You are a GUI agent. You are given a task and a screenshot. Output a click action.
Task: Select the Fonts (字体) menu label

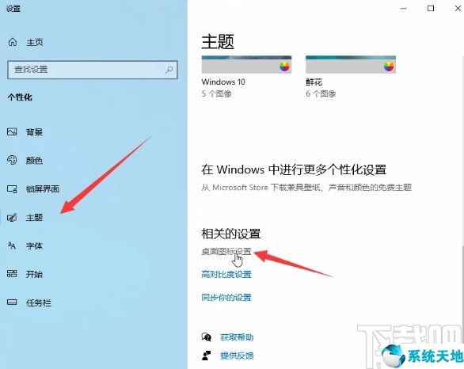pyautogui.click(x=34, y=245)
